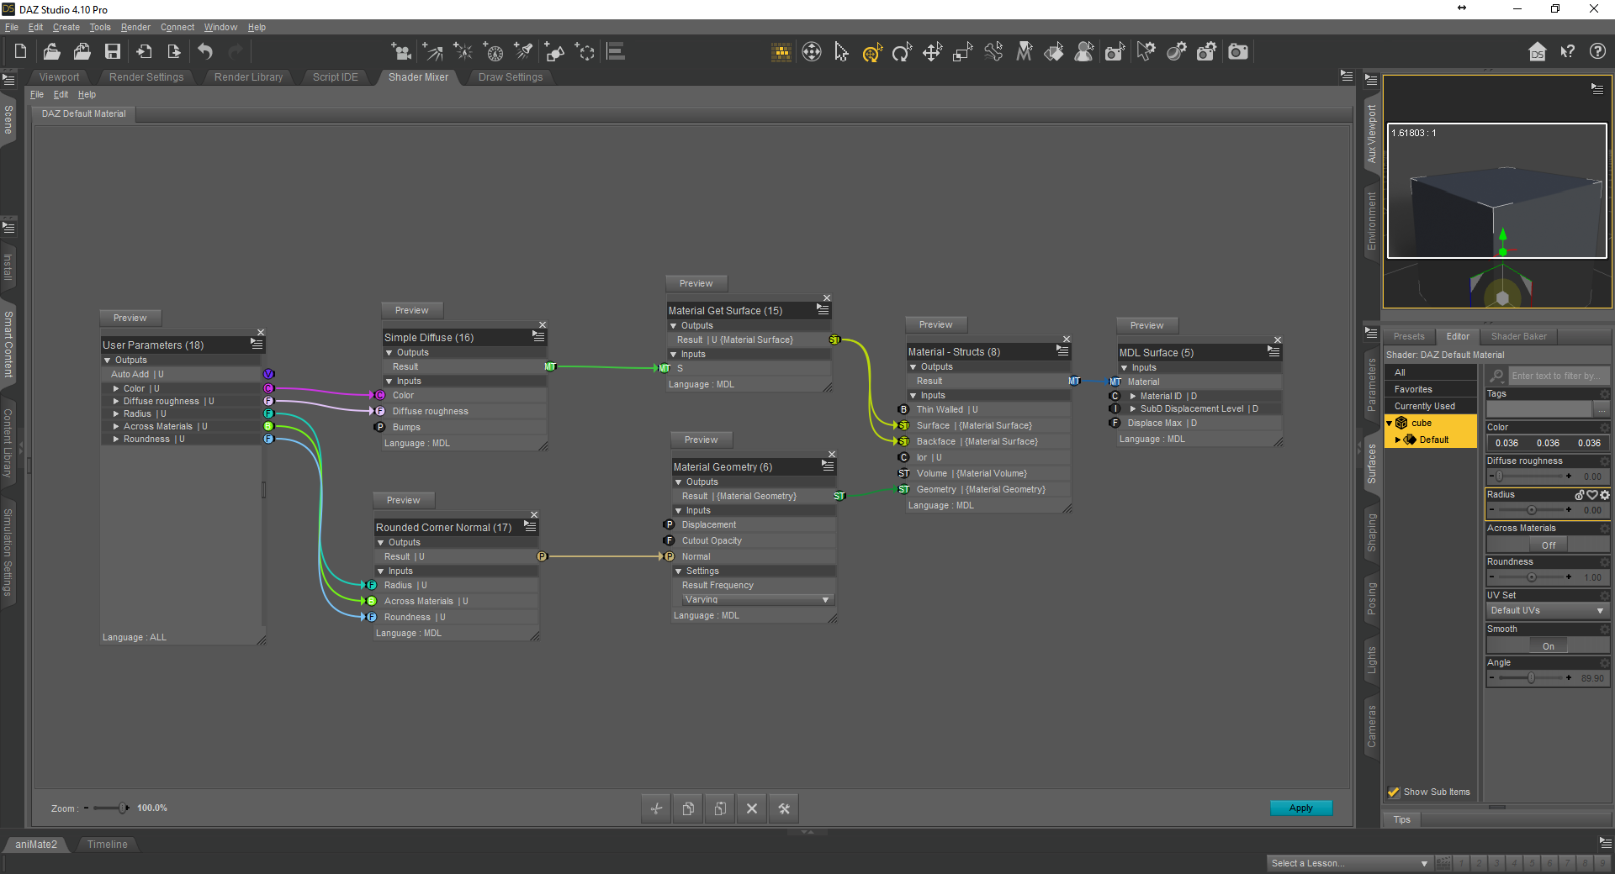Screen dimensions: 1615x874
Task: Open Shader Mixer tools wrench icon
Action: coord(784,808)
